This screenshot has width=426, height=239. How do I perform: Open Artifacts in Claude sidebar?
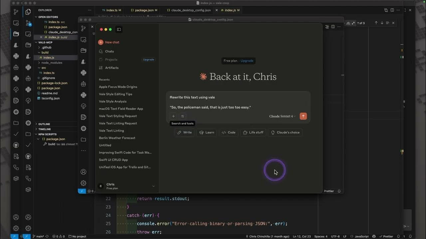click(x=109, y=68)
